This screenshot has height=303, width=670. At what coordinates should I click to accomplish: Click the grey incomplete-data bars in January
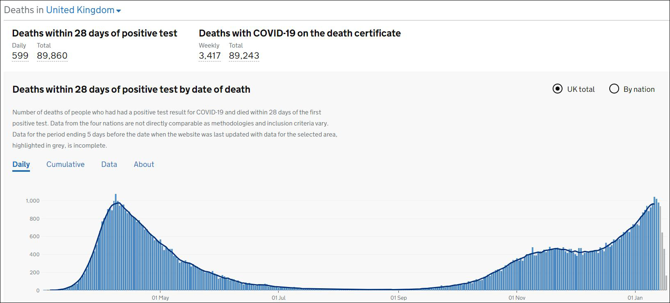pos(663,262)
